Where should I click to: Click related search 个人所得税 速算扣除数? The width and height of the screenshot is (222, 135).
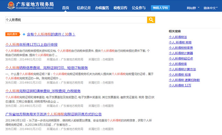click(x=184, y=80)
